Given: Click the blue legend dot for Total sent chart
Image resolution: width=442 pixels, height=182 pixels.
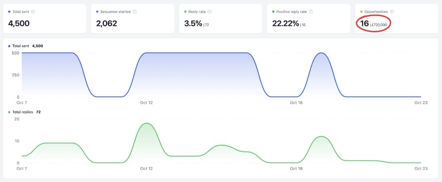Looking at the screenshot, I should point(9,46).
